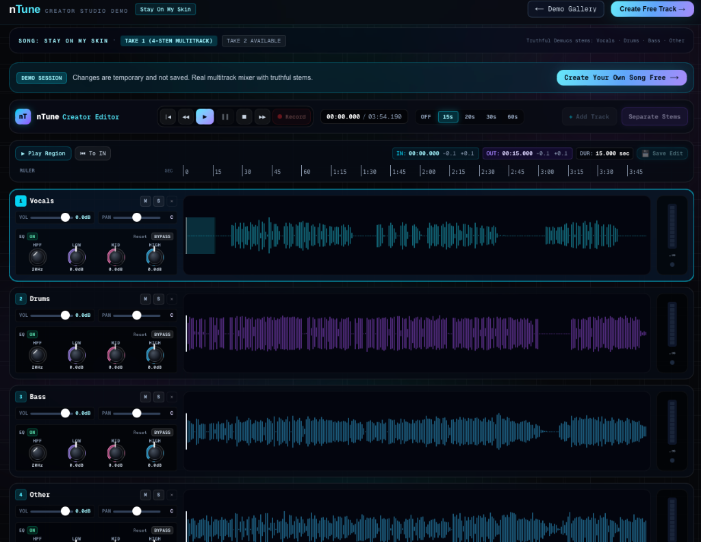Click the OUT time field 00:15.000
This screenshot has width=701, height=542.
[518, 153]
